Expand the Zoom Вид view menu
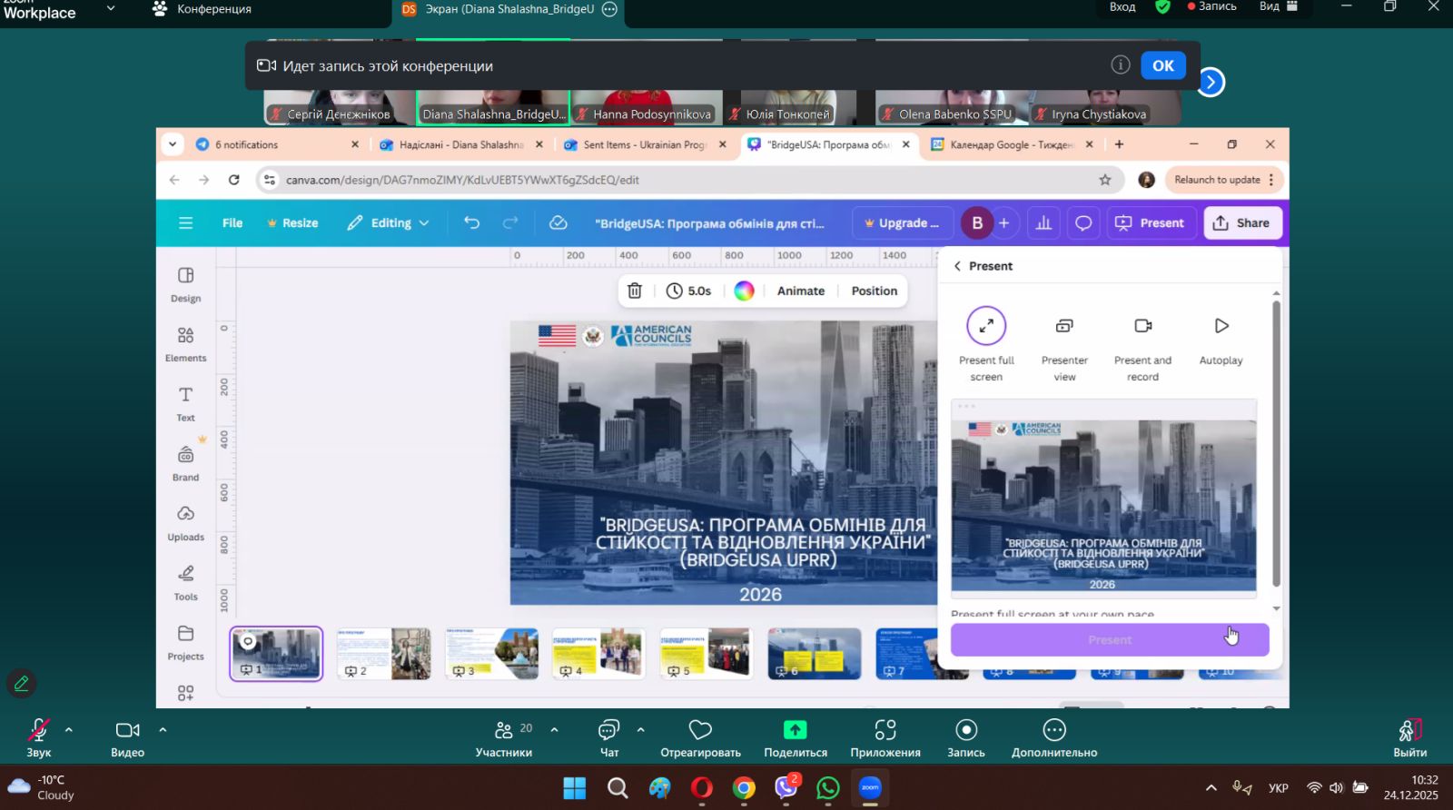This screenshot has height=810, width=1453. tap(1278, 7)
